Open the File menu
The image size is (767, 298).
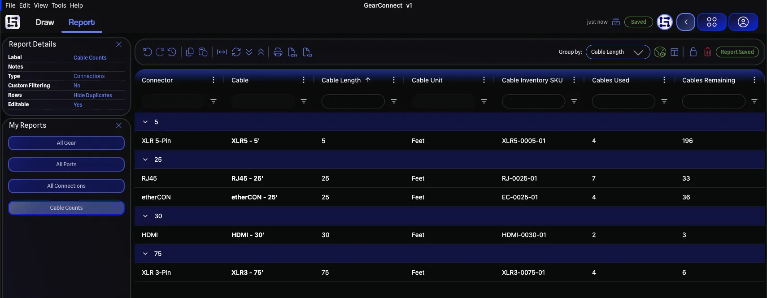(10, 5)
